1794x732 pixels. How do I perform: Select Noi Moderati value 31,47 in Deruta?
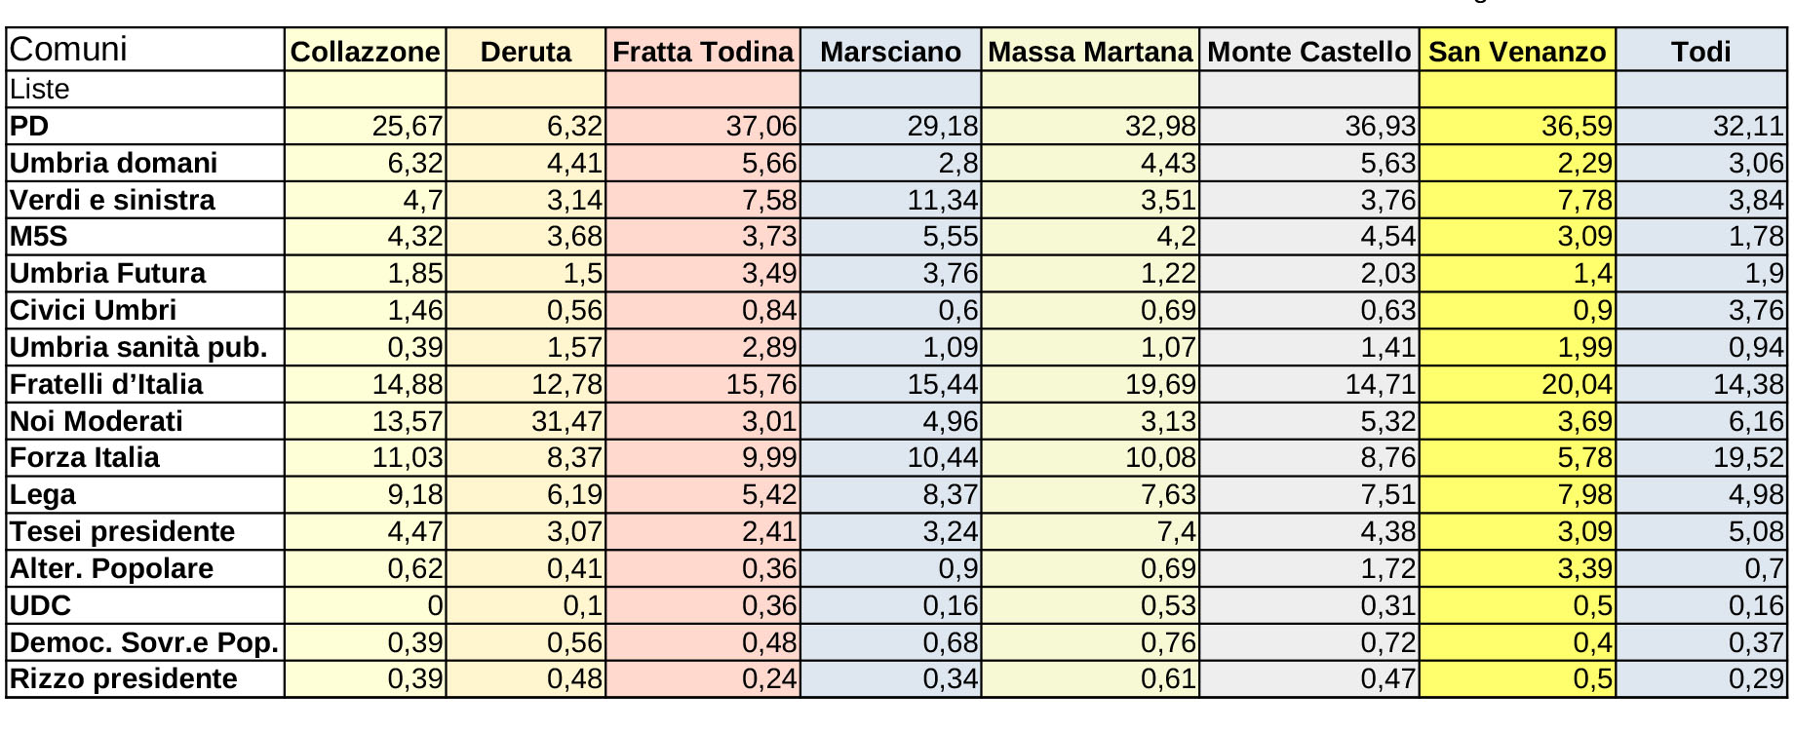[x=566, y=422]
